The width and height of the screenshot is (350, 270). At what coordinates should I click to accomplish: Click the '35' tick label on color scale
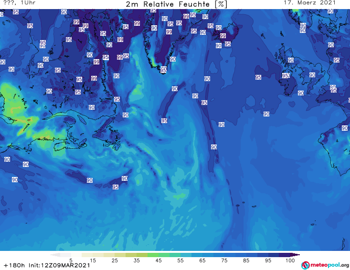(137, 260)
